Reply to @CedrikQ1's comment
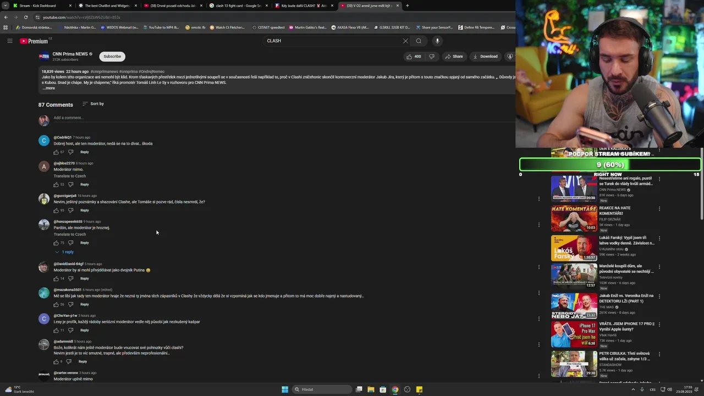The image size is (704, 396). coord(84,152)
